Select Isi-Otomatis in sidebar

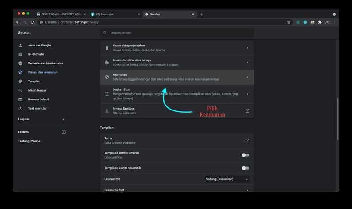point(37,54)
